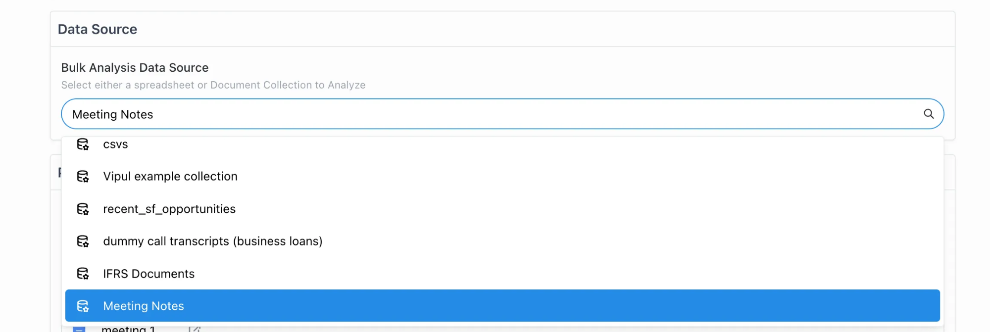The width and height of the screenshot is (990, 332).
Task: Click the Vipul example collection database icon
Action: click(x=83, y=177)
